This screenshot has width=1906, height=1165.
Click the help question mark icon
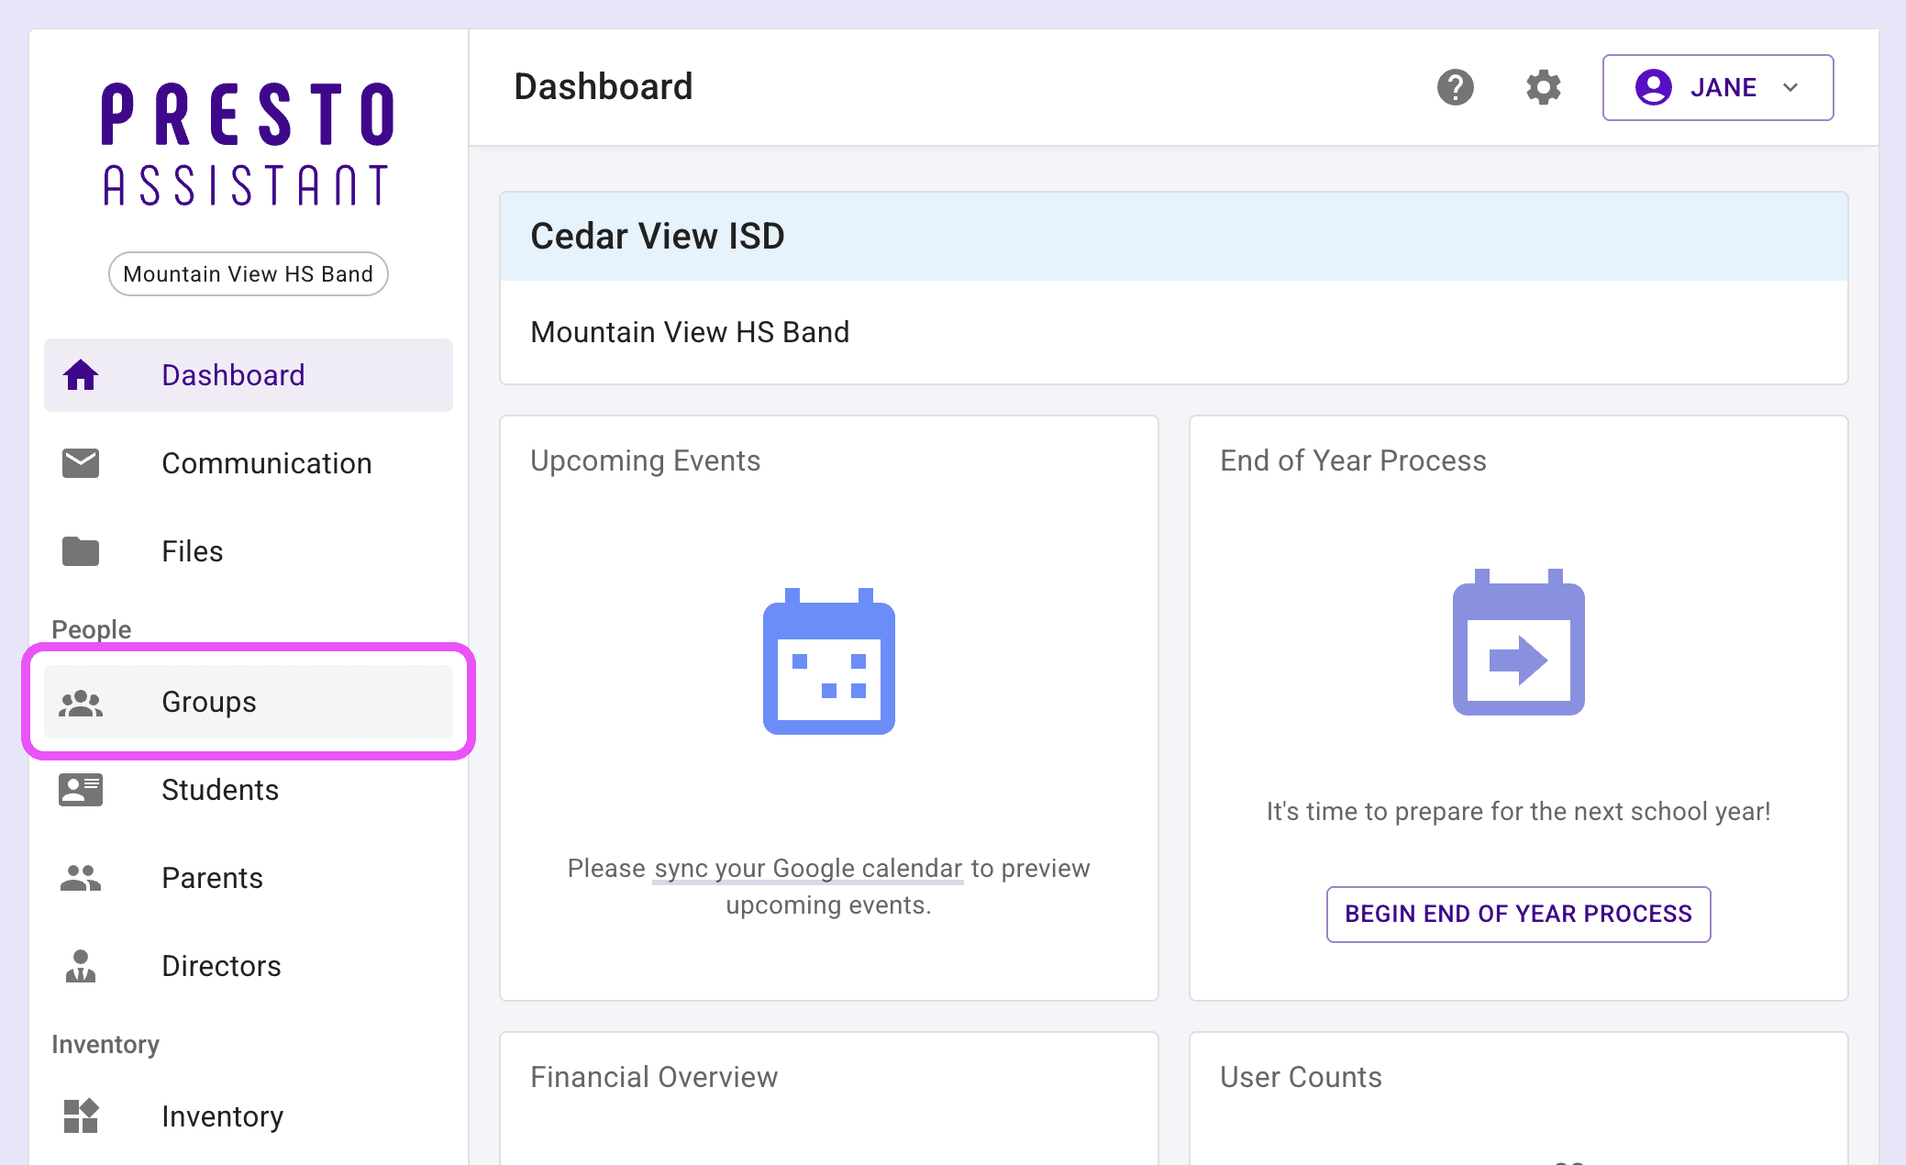pos(1455,87)
